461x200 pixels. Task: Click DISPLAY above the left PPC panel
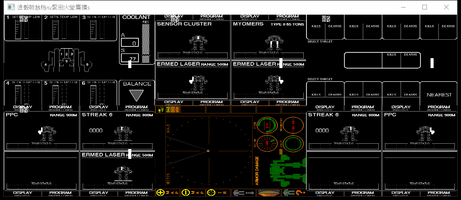[x=23, y=107]
